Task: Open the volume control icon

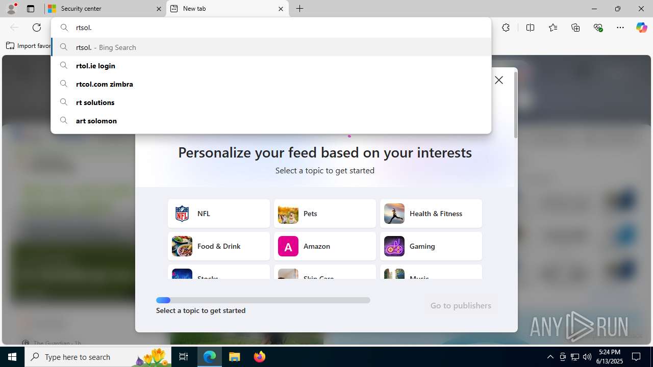Action: tap(587, 357)
